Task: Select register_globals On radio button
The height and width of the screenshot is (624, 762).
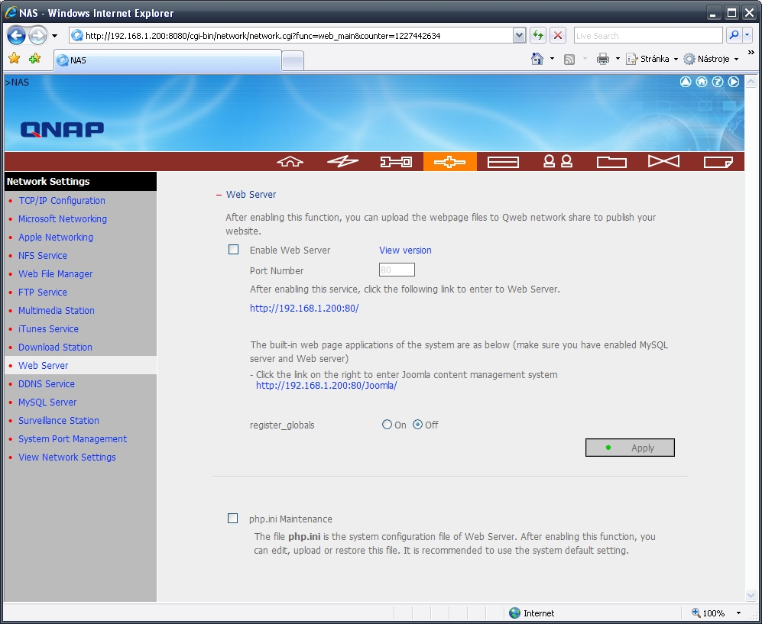Action: (x=387, y=425)
